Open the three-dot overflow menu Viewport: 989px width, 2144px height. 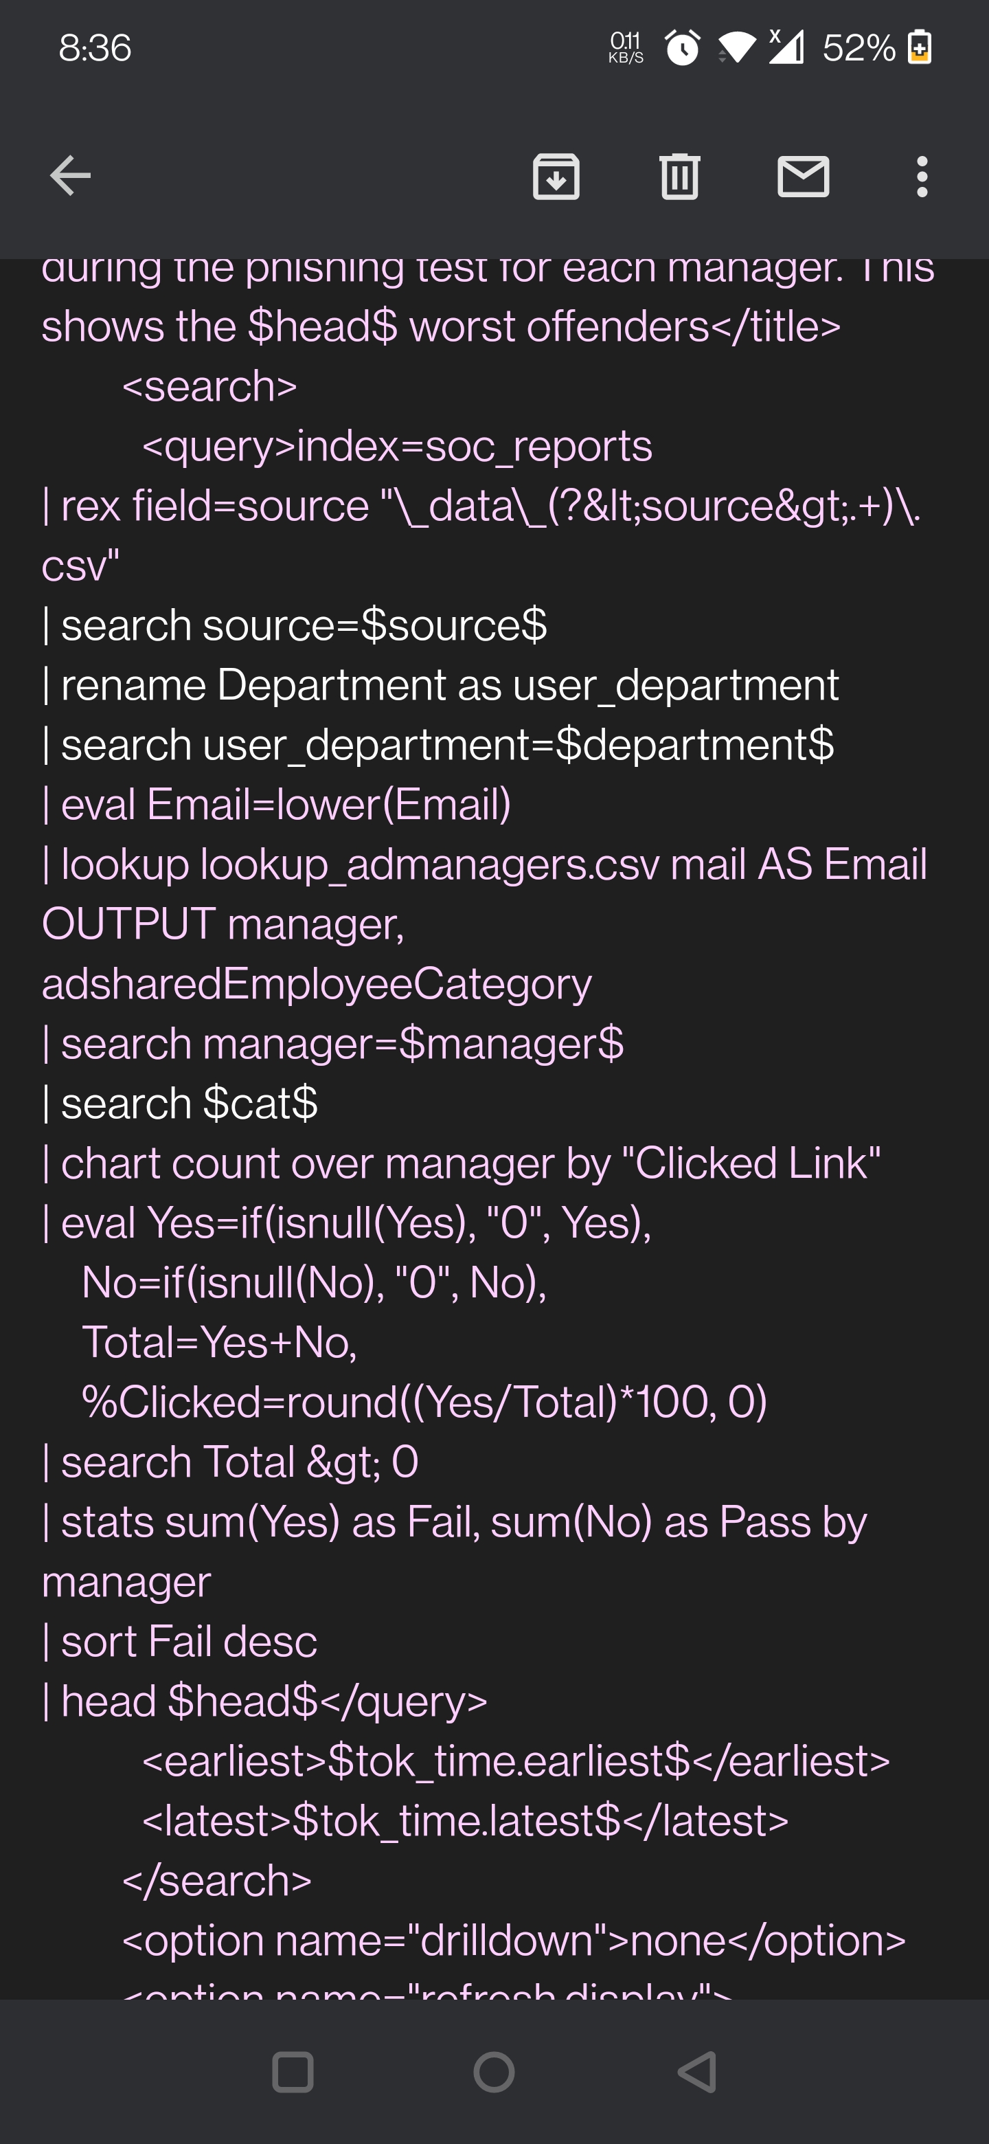(922, 177)
